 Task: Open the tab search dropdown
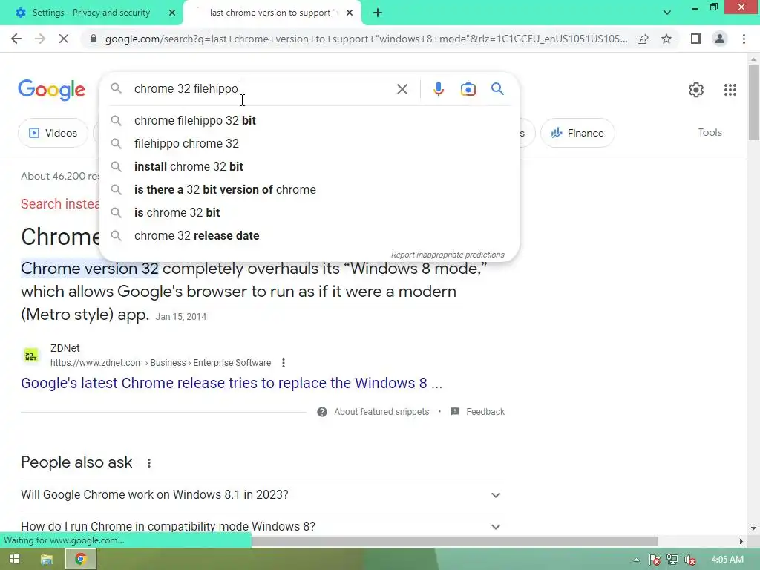[x=667, y=13]
